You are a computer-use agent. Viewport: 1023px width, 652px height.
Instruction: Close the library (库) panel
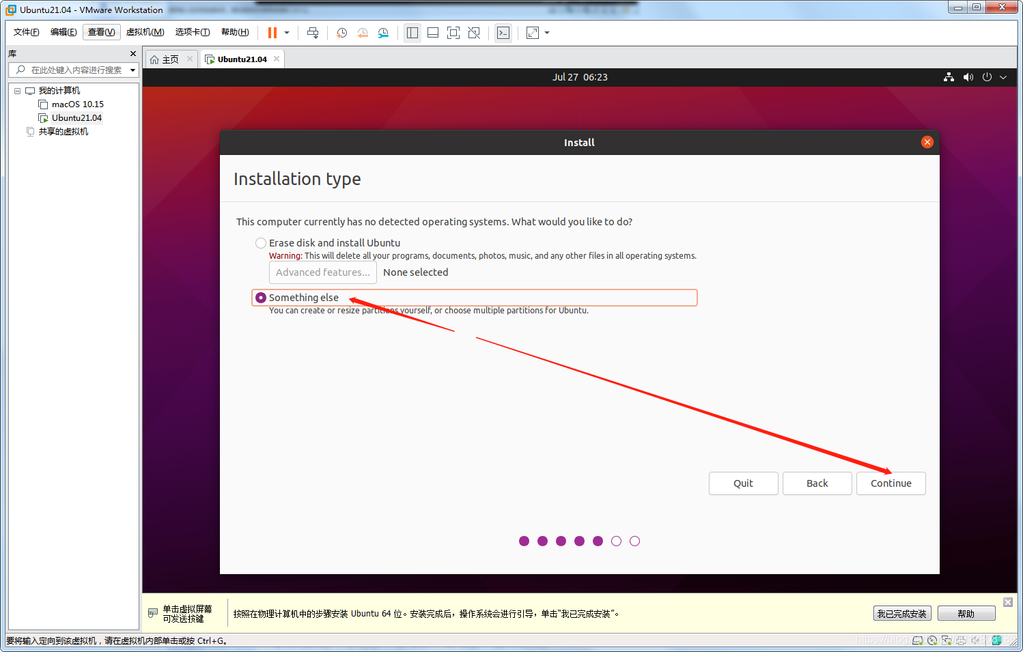133,53
